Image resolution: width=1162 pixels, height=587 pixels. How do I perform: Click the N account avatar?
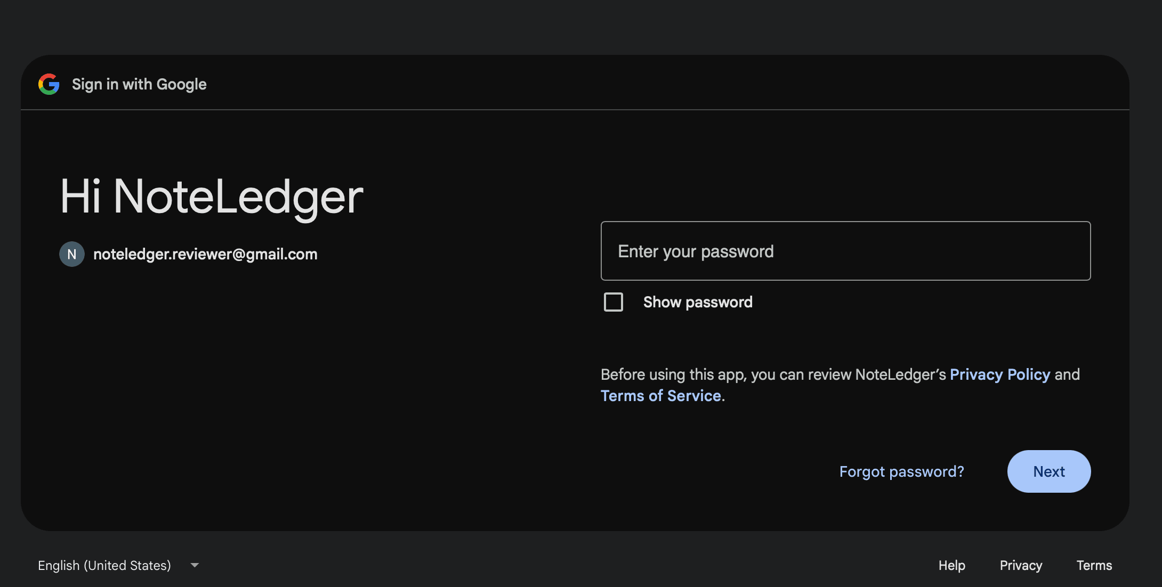pos(72,254)
